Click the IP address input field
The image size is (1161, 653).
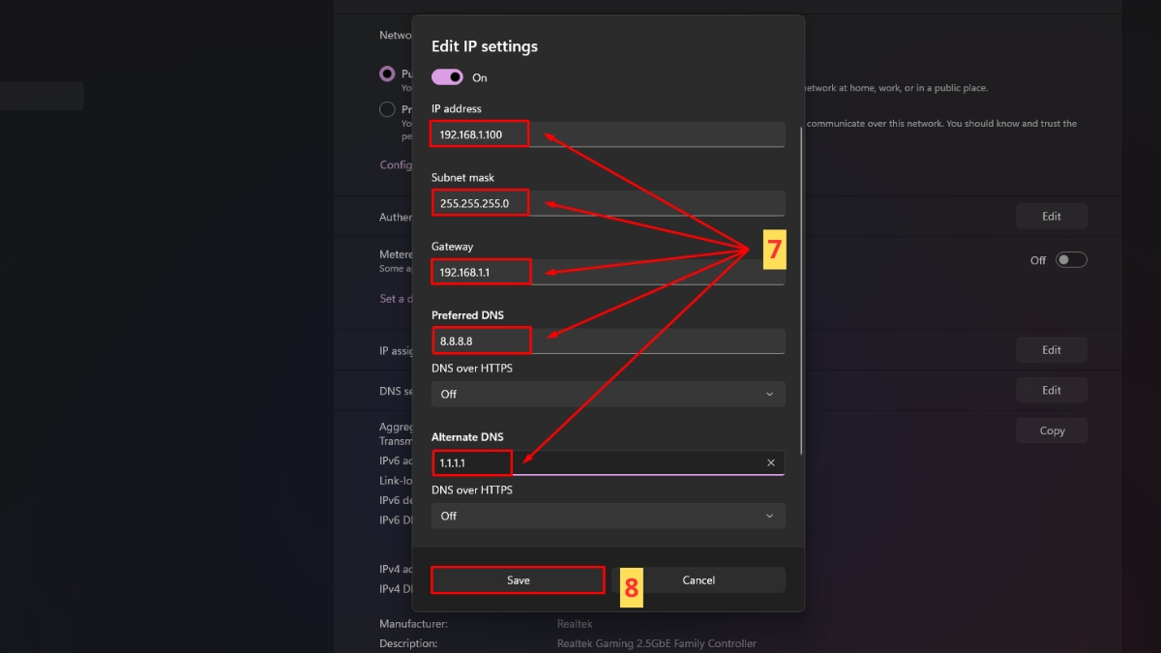[x=608, y=134]
